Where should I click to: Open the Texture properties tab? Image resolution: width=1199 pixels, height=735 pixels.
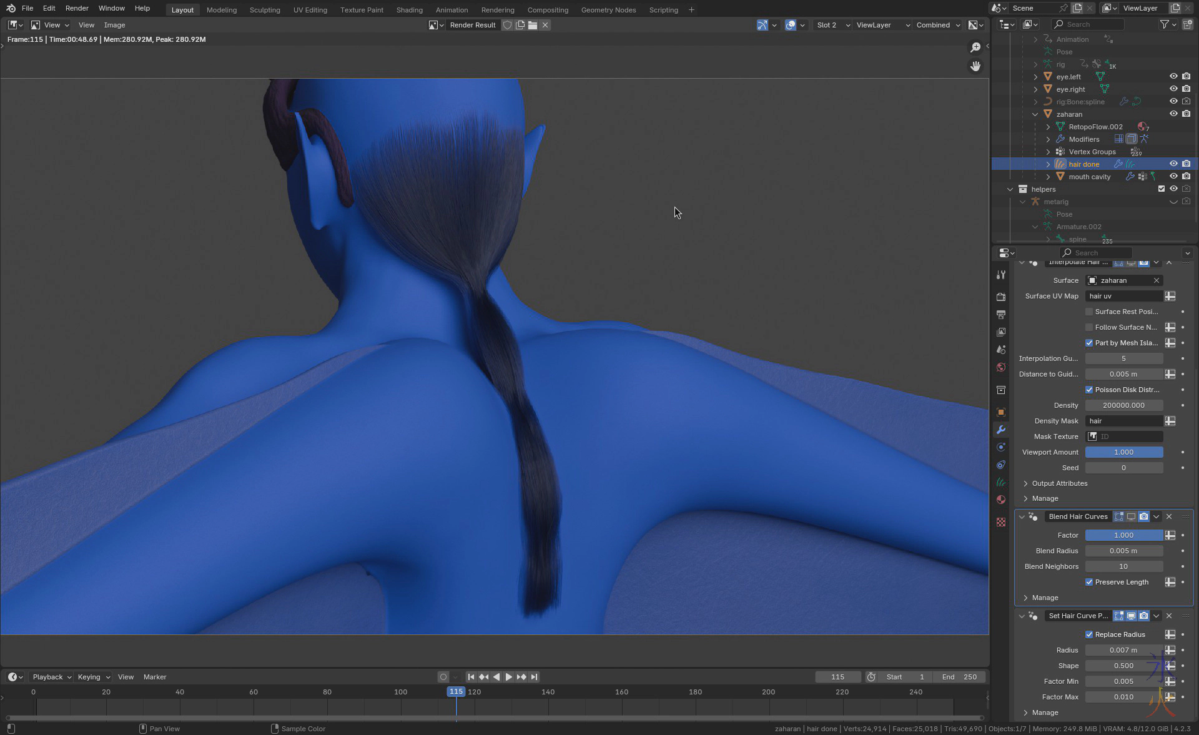pos(1001,522)
